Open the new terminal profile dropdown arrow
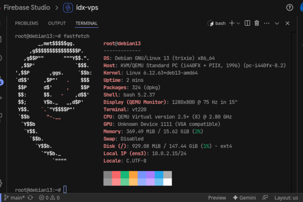 pos(238,23)
